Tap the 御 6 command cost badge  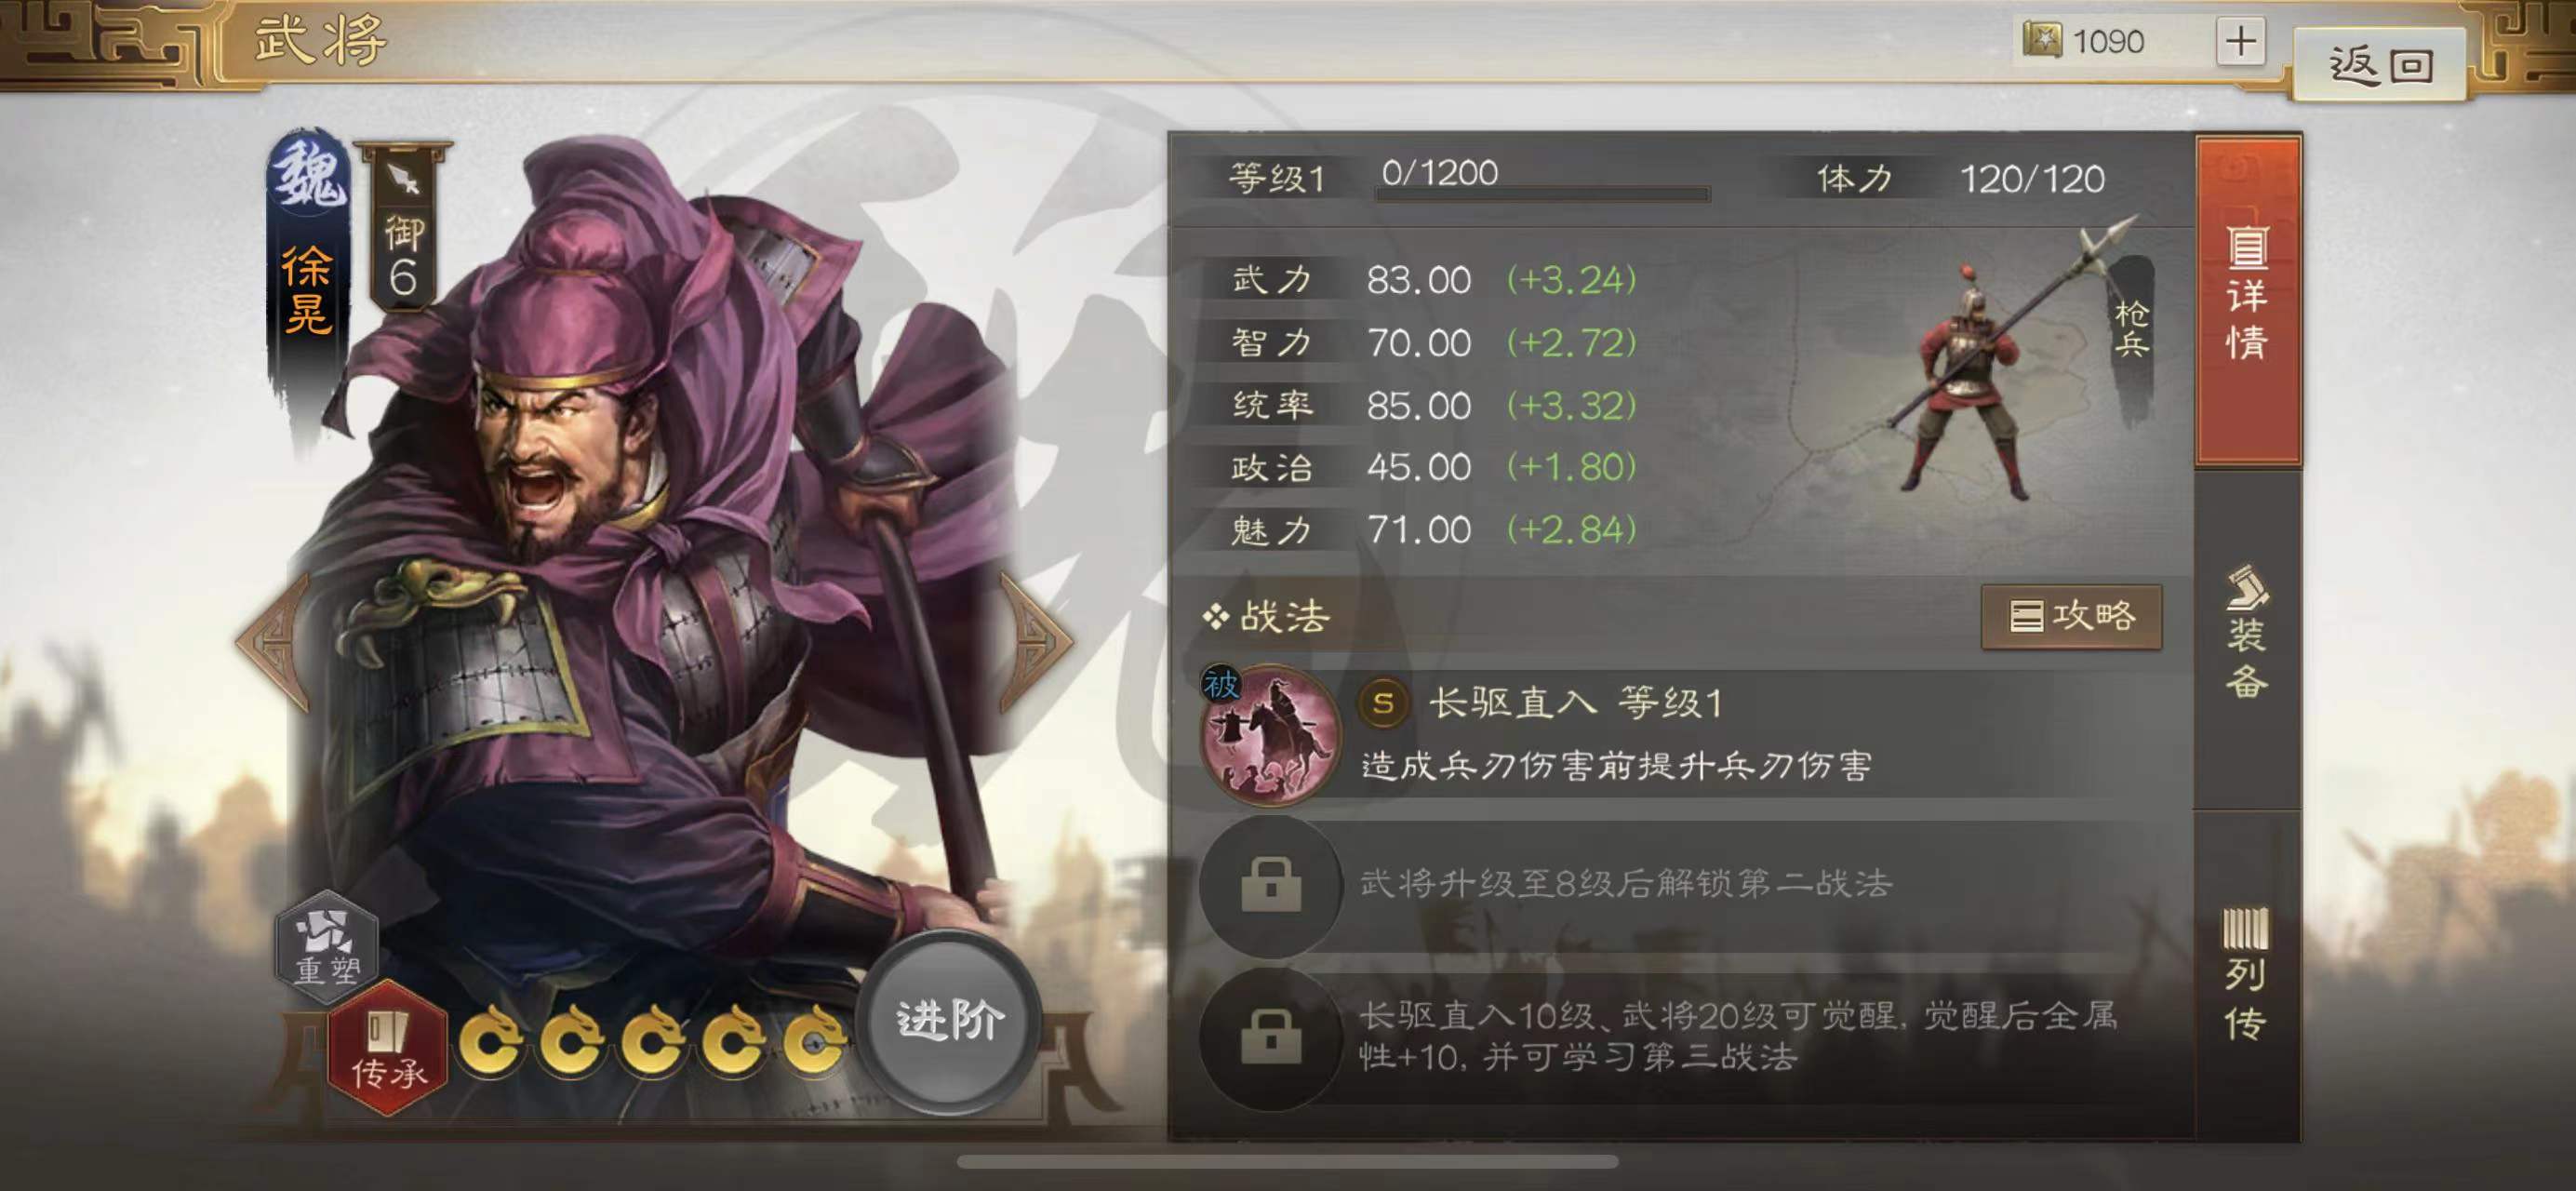tap(404, 225)
